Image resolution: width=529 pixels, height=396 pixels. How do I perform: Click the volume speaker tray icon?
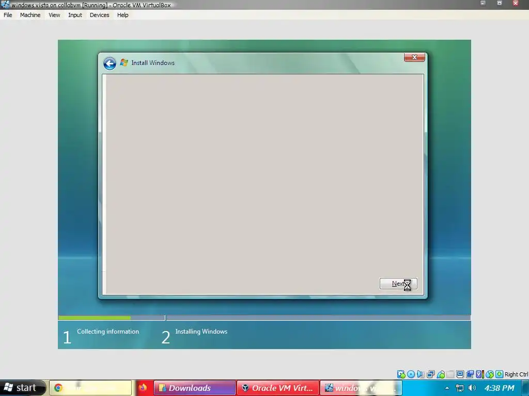472,388
